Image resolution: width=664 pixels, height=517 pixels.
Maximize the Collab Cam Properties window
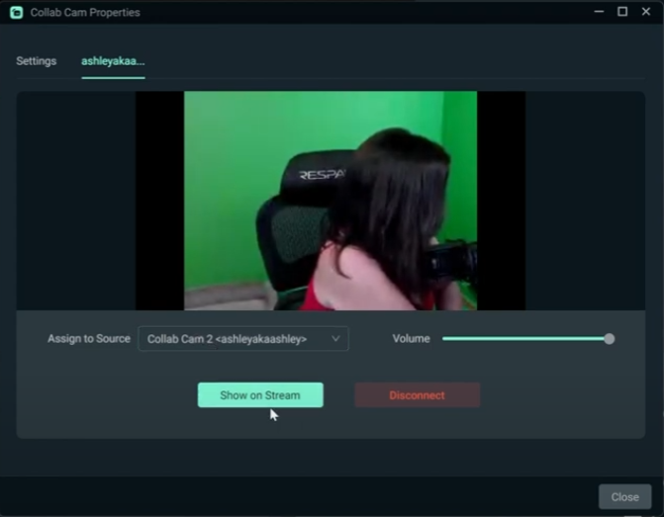[622, 12]
